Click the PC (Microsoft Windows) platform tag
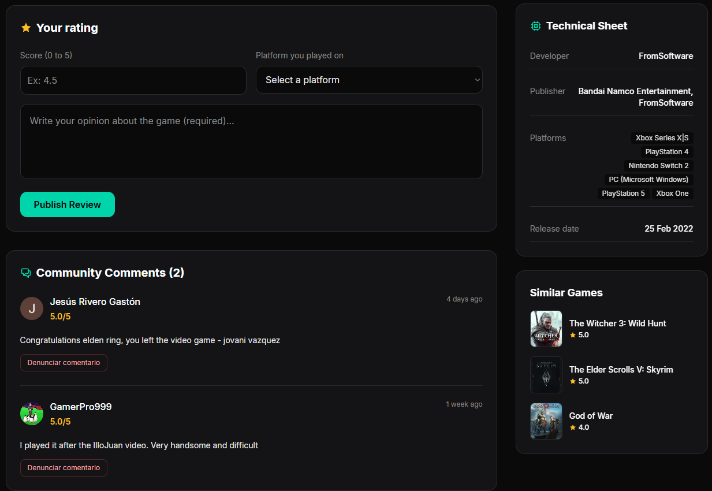 (x=649, y=180)
